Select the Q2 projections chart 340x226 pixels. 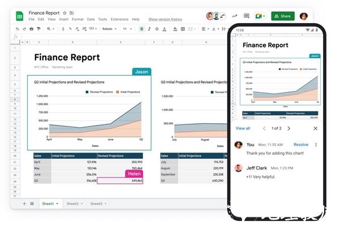pos(89,112)
